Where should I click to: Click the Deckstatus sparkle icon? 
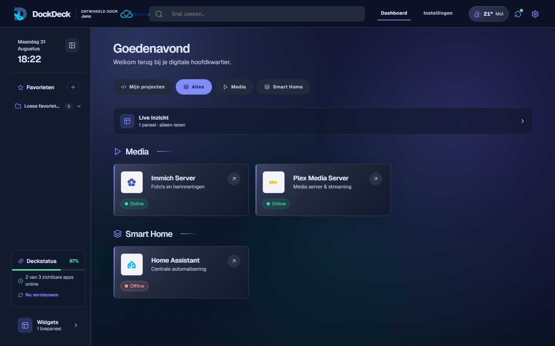[x=21, y=261]
